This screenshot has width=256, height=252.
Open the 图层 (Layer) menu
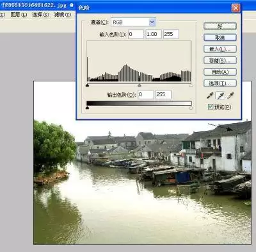19,15
